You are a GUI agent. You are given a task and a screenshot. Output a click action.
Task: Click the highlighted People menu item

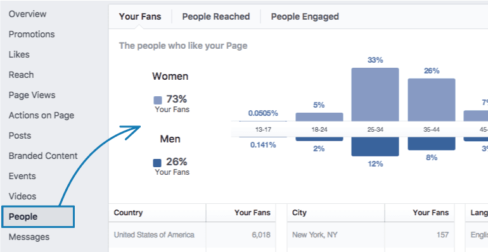tap(38, 217)
